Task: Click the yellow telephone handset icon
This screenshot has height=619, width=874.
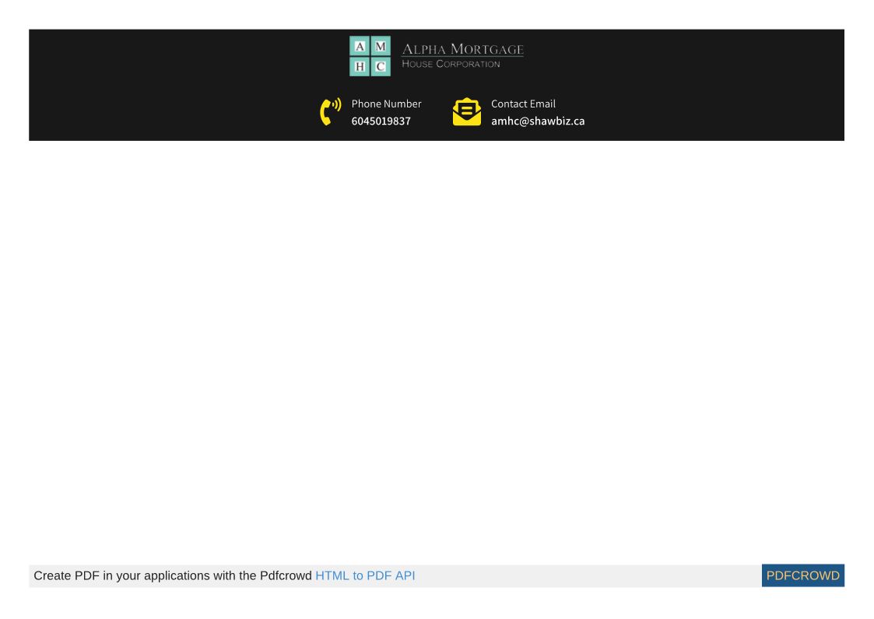Action: click(330, 112)
